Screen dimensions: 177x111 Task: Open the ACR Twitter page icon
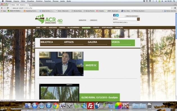click(117, 15)
